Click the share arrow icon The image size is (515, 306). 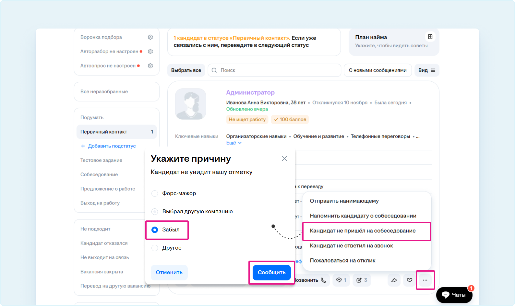click(394, 280)
